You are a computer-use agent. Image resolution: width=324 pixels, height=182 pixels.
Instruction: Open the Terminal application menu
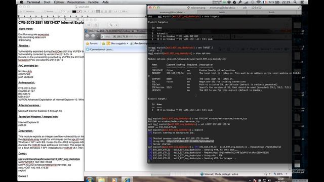[33, 2]
